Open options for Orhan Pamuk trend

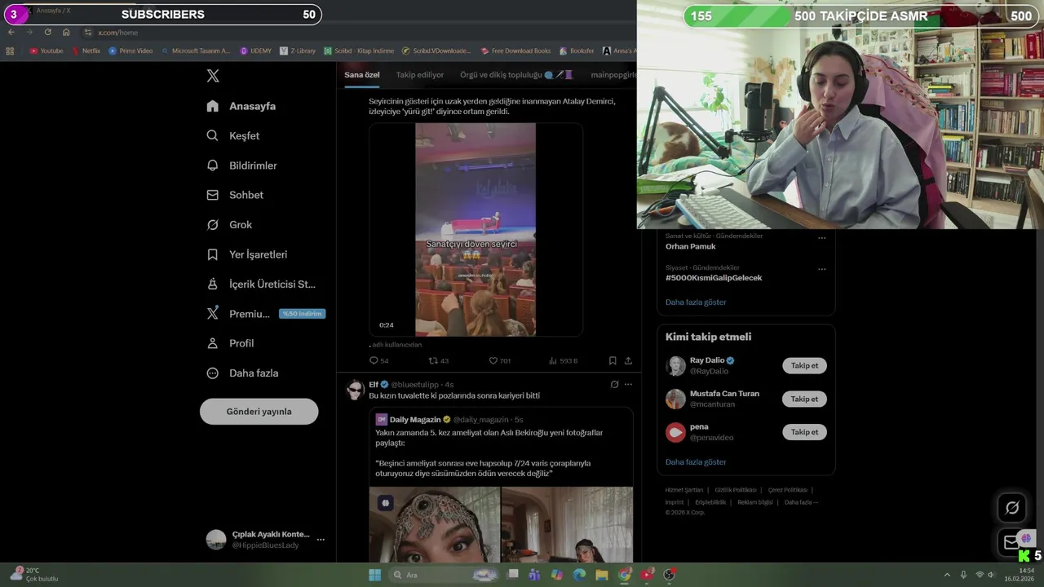821,238
